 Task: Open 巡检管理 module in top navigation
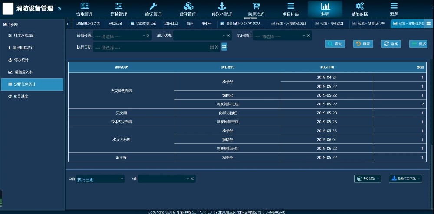click(119, 9)
